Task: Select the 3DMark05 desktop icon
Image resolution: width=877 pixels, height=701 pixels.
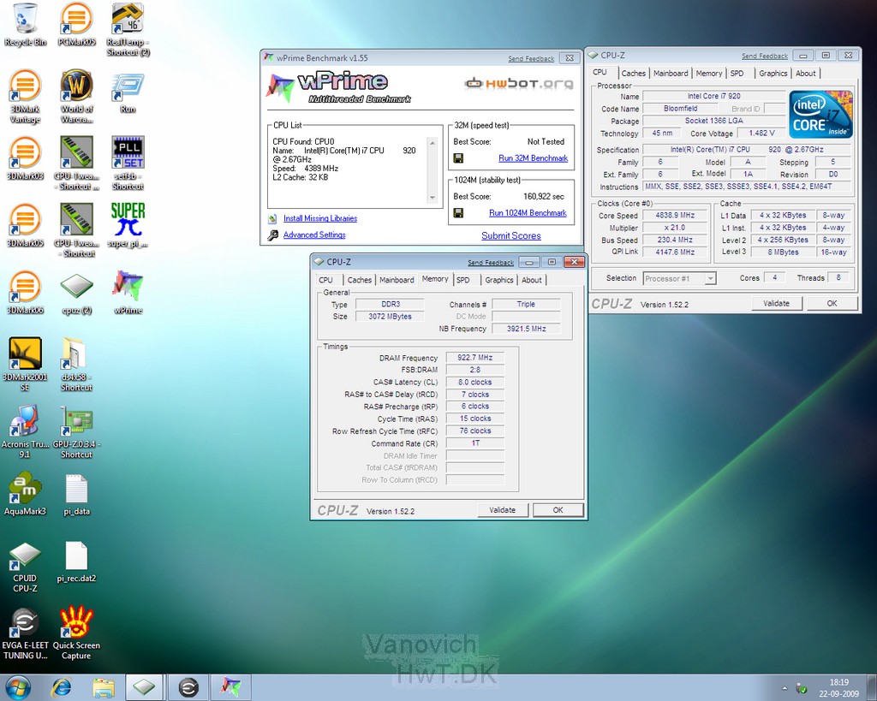Action: coord(25,226)
